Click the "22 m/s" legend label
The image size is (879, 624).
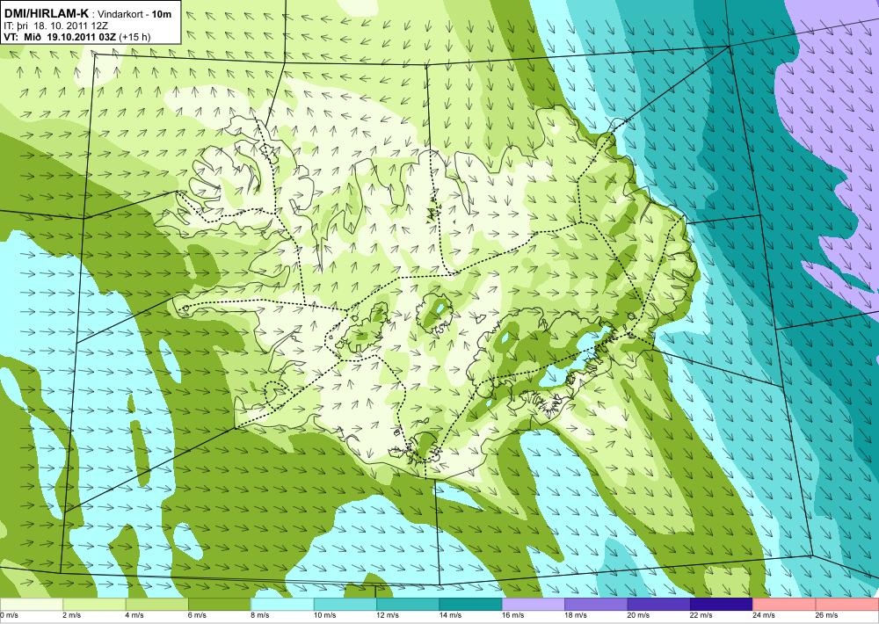[x=701, y=615]
